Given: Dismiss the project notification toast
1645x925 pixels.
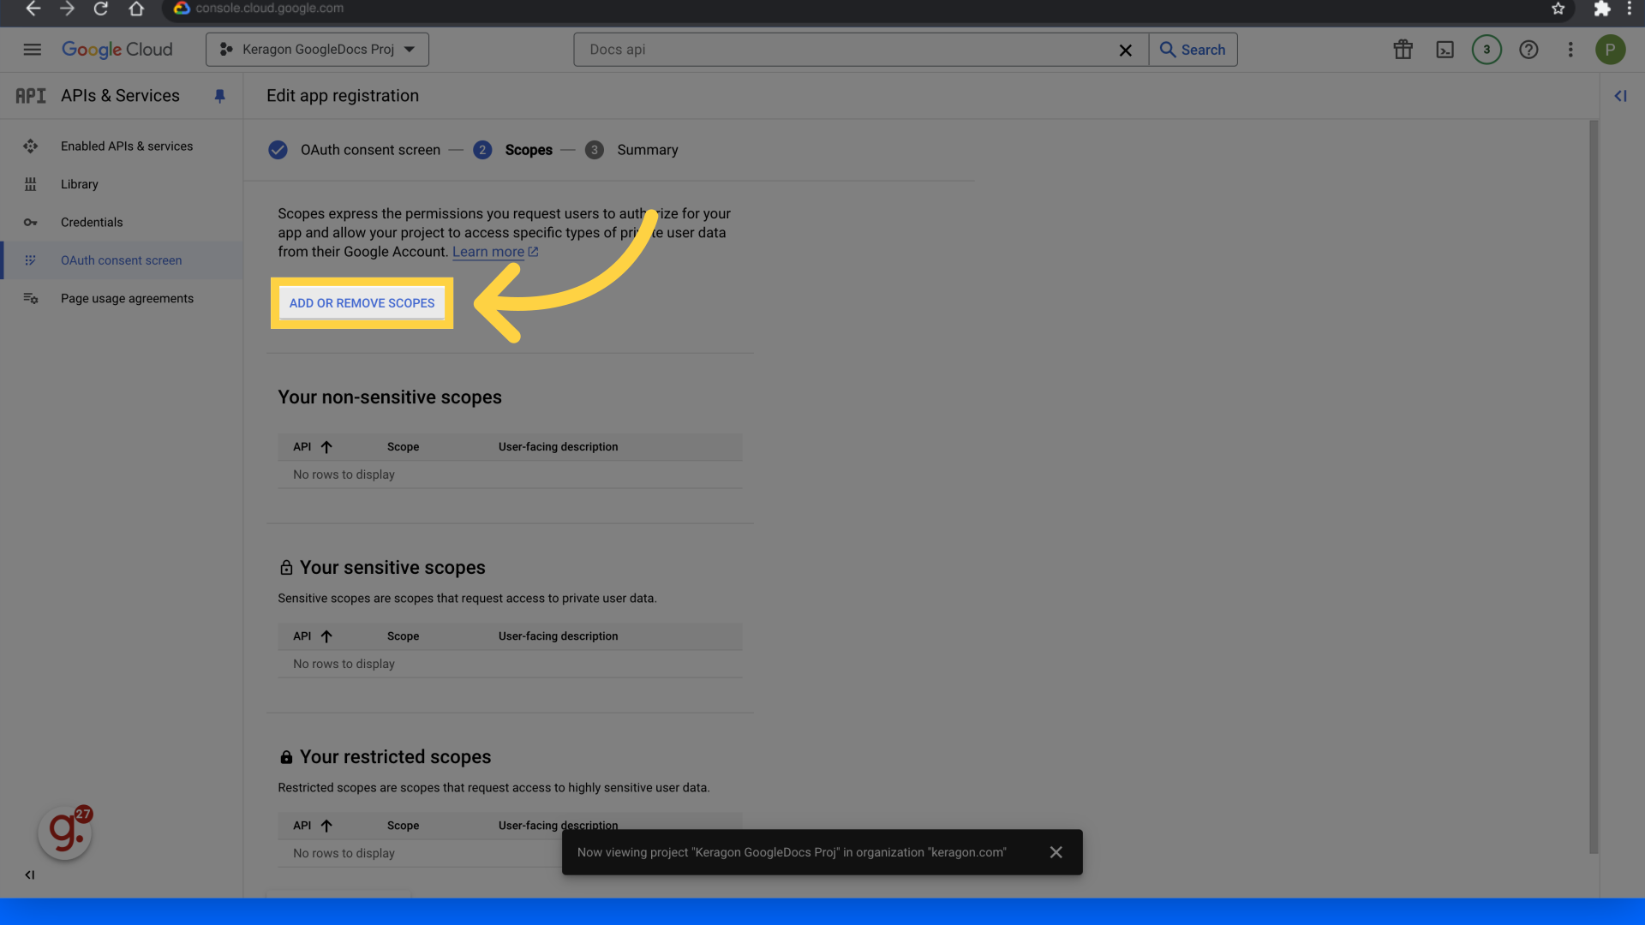Looking at the screenshot, I should coord(1056,852).
